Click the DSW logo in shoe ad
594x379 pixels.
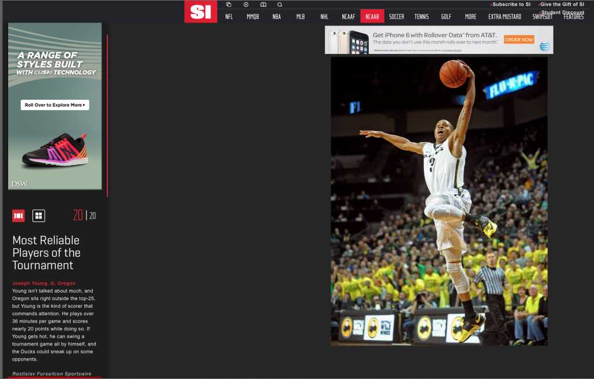[x=19, y=184]
